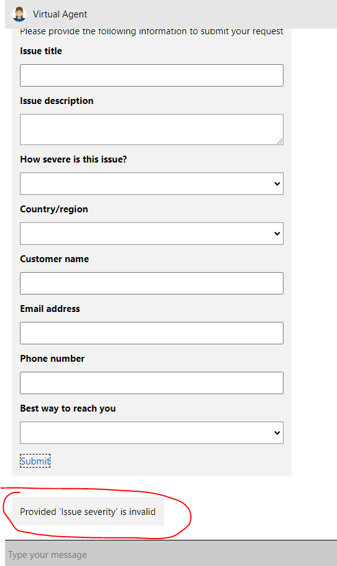Click the chevron arrow of Country/region dropdown
337x566 pixels.
point(277,233)
